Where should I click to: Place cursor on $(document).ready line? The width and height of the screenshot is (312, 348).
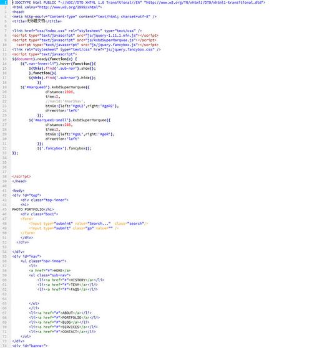tap(44, 59)
